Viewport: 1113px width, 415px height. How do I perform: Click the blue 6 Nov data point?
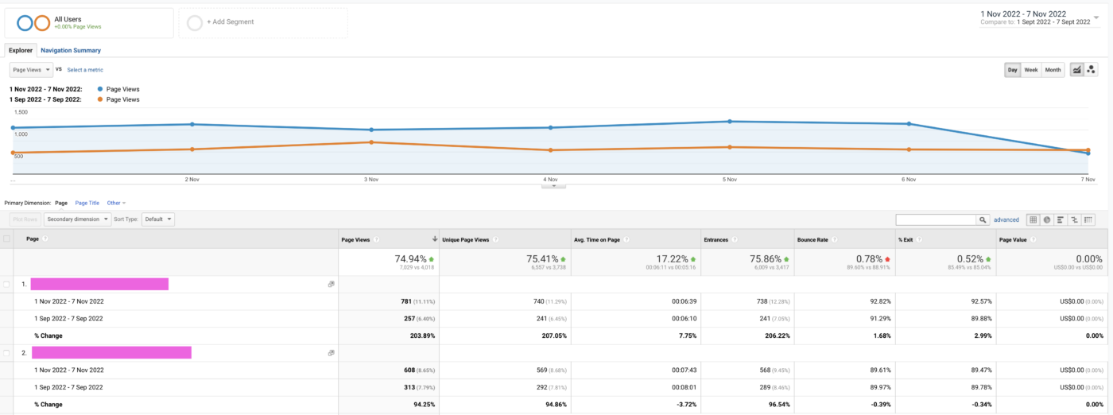[908, 123]
